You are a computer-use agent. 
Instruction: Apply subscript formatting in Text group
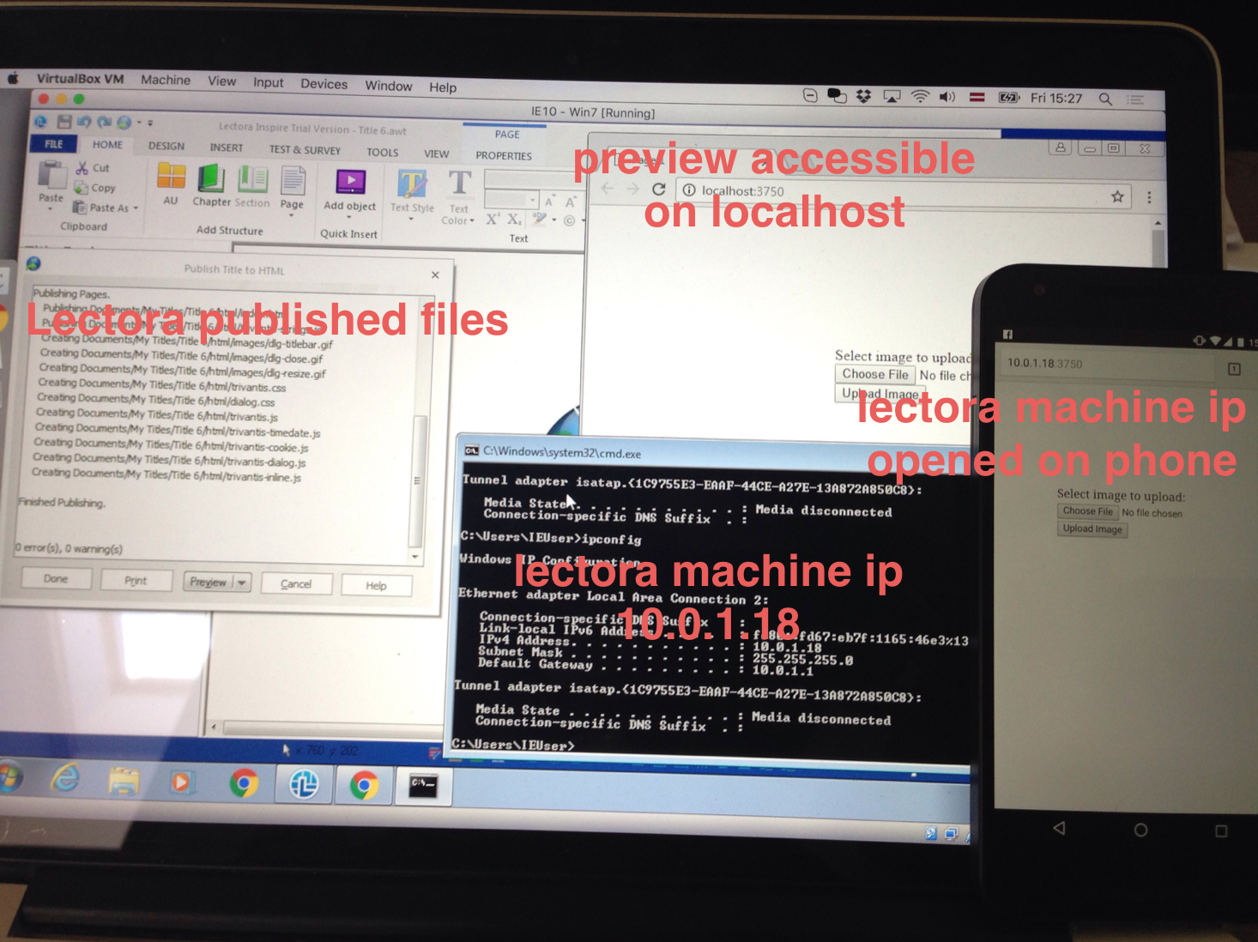point(513,220)
